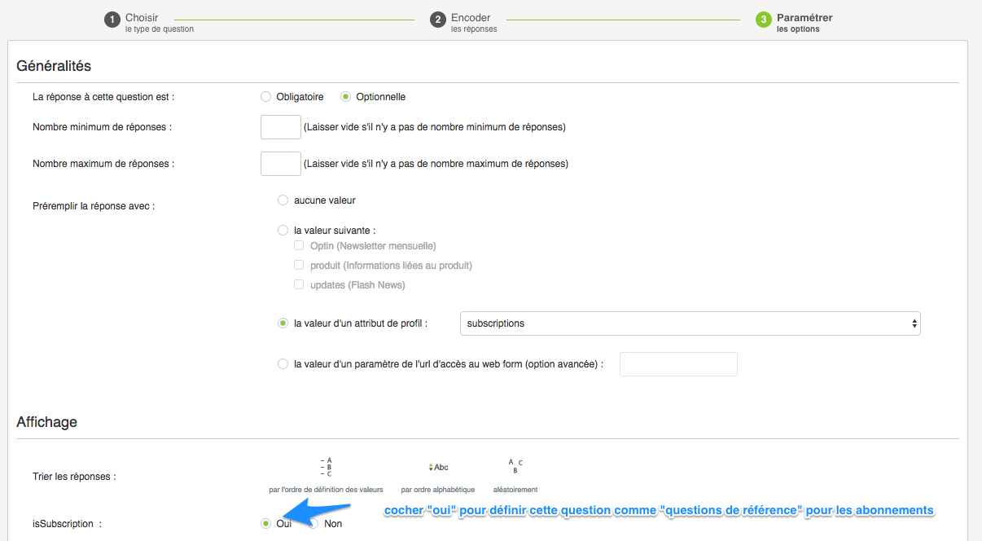The width and height of the screenshot is (982, 541).
Task: Check the Optin Newsletter mensuelle box
Action: point(300,246)
